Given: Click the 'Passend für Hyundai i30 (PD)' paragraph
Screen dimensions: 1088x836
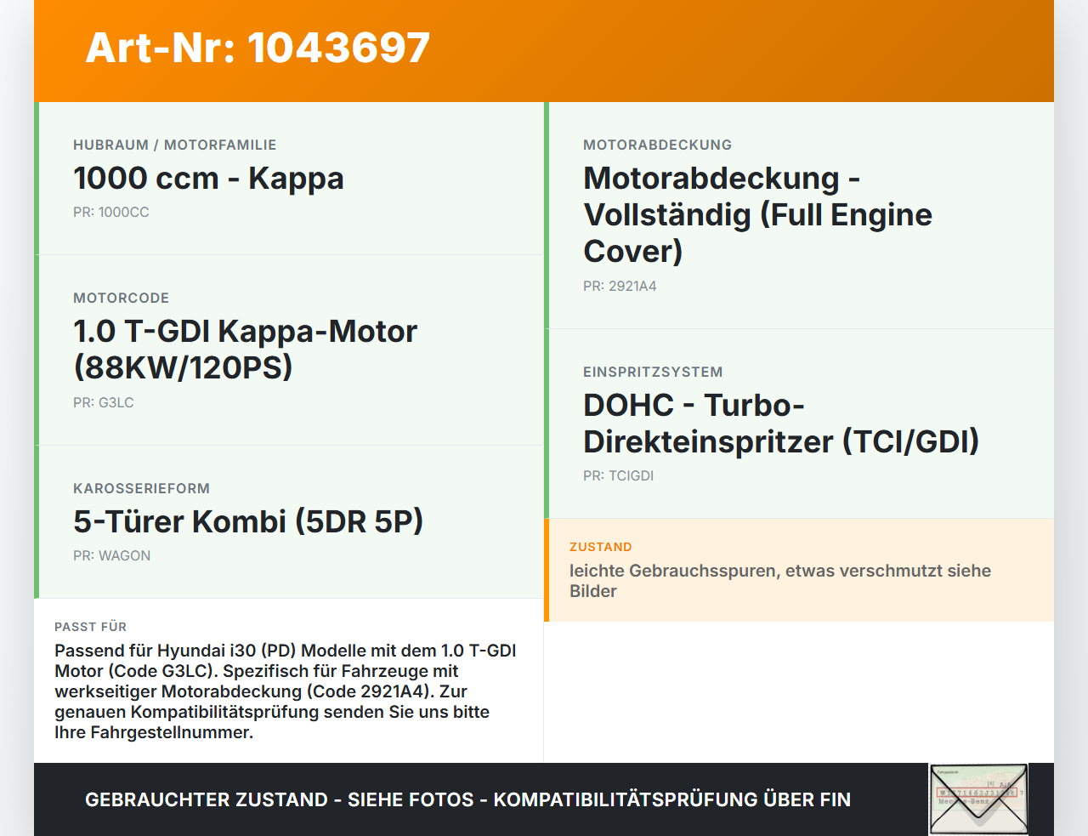Looking at the screenshot, I should [286, 691].
